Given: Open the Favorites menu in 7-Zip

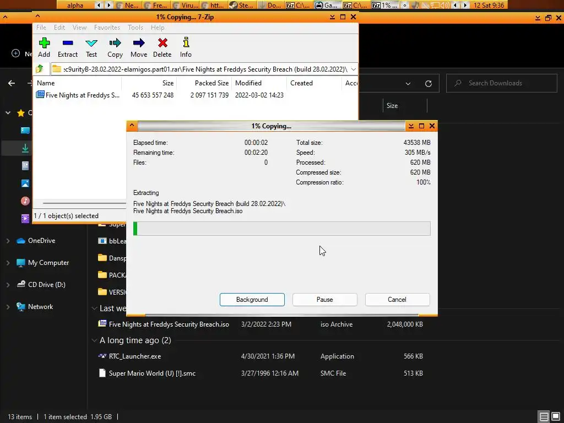Looking at the screenshot, I should [x=107, y=28].
